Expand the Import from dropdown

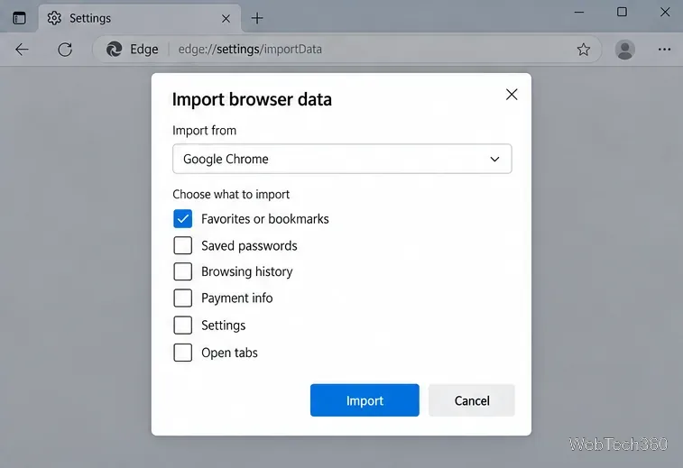(x=342, y=159)
